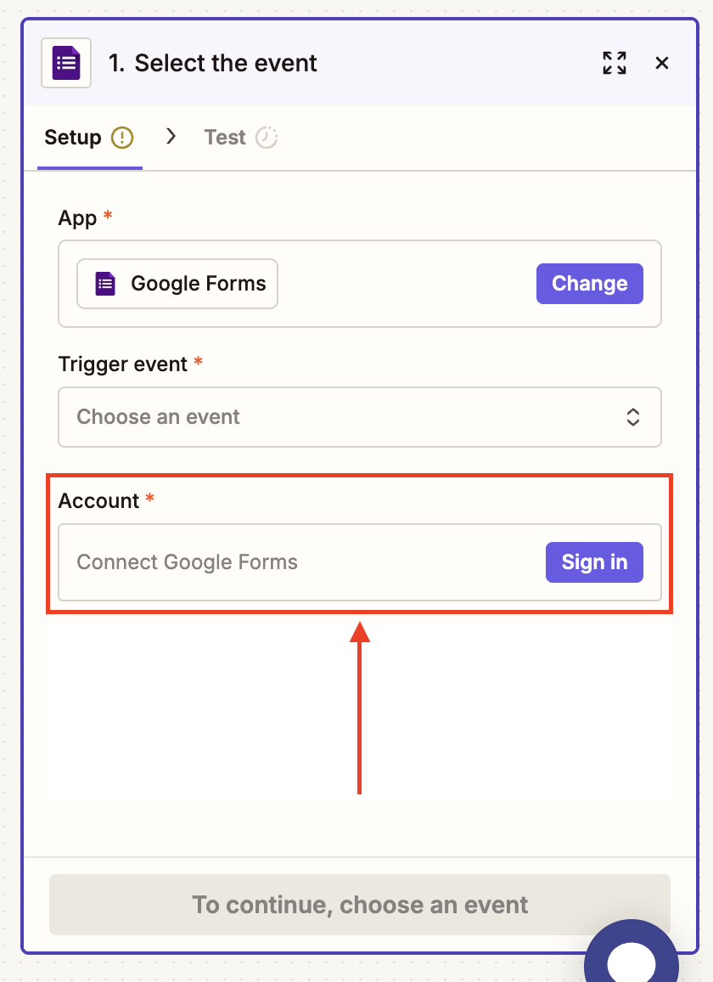Click the clock icon beside Test
The image size is (713, 982).
[x=267, y=138]
